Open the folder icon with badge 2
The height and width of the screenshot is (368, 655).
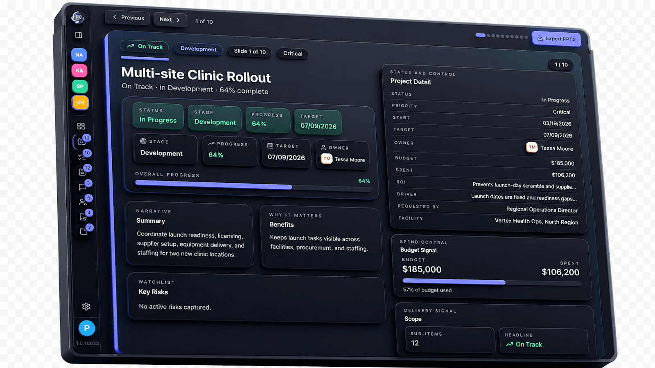coord(84,231)
